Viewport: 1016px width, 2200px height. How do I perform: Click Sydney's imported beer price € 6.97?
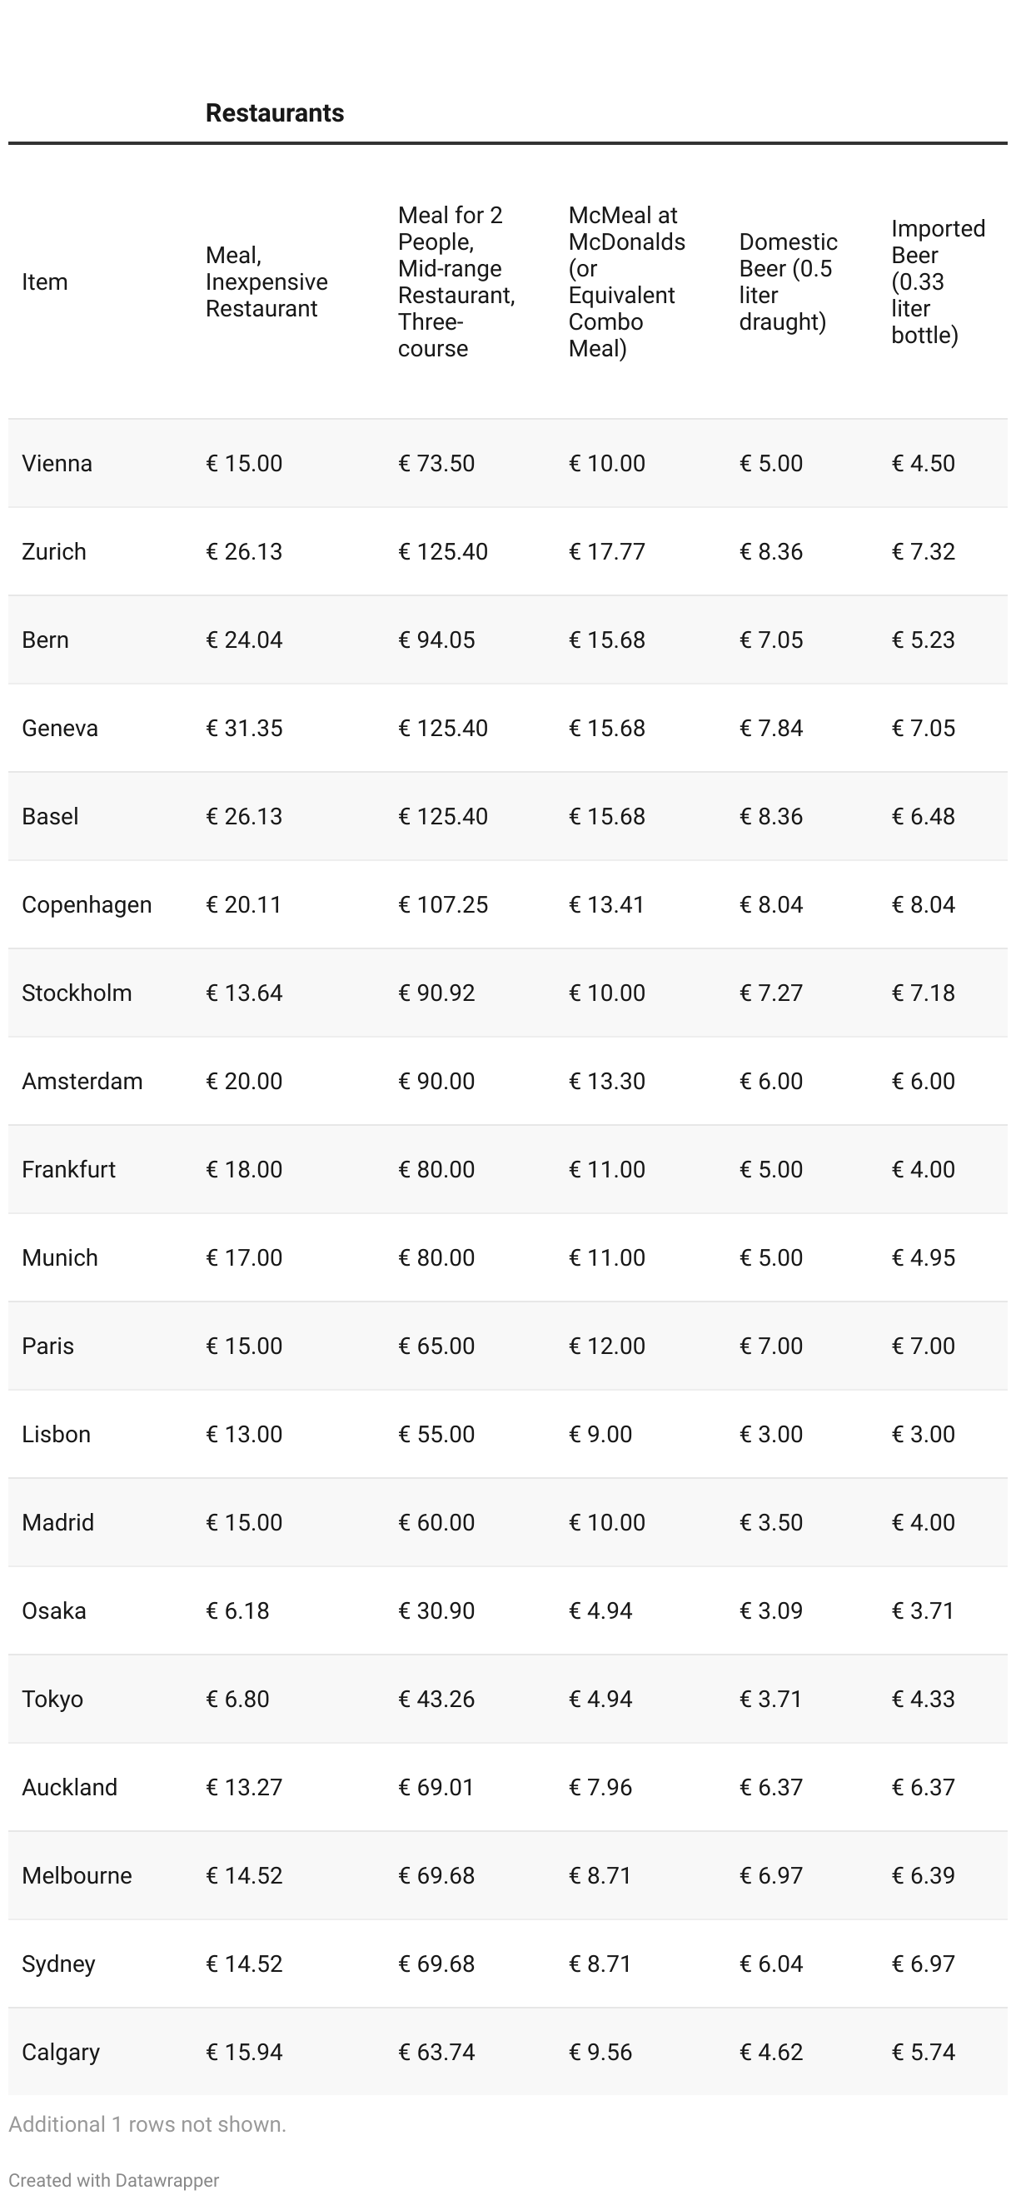coord(923,1964)
